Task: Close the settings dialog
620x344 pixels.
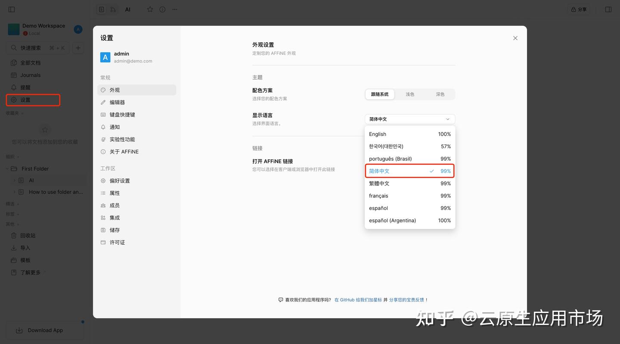Action: 515,38
